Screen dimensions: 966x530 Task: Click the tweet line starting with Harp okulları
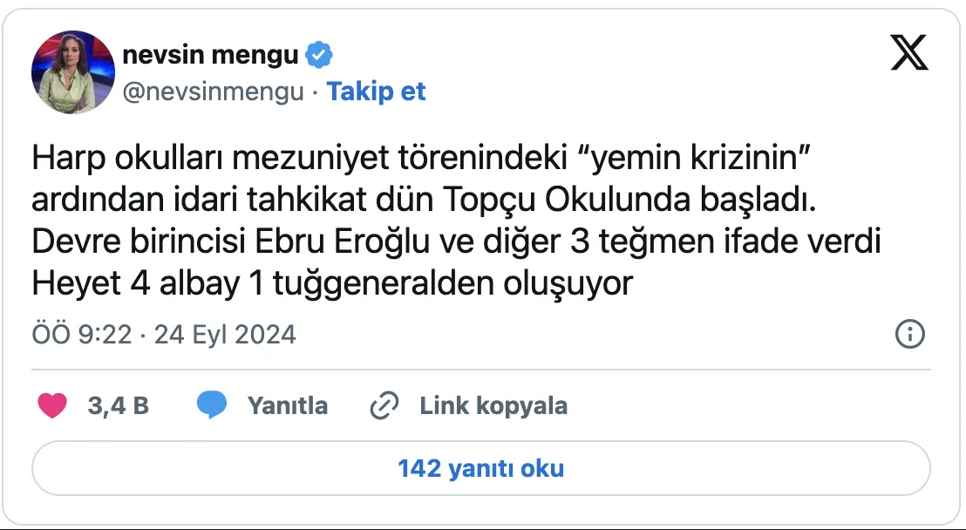point(419,161)
